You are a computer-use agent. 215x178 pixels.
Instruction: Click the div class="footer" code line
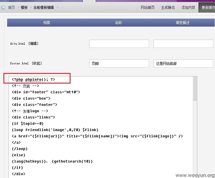pos(35,105)
